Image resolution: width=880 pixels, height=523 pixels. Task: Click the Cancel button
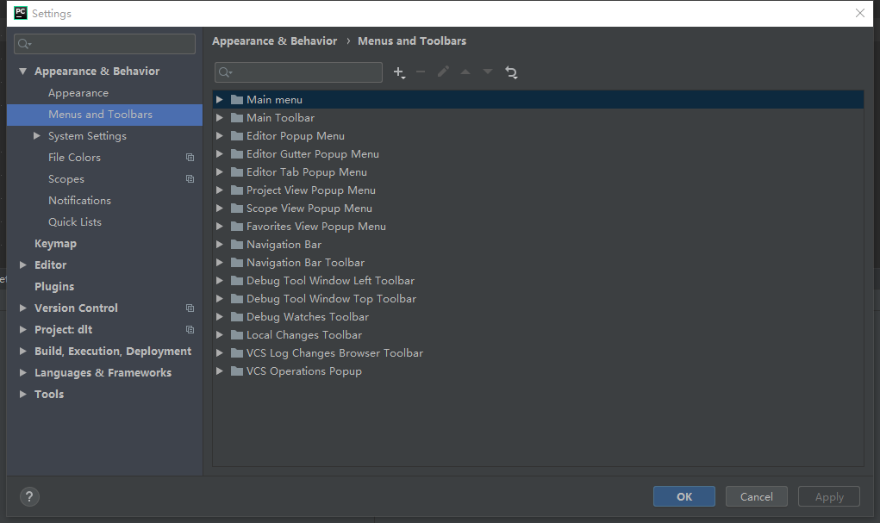(756, 496)
